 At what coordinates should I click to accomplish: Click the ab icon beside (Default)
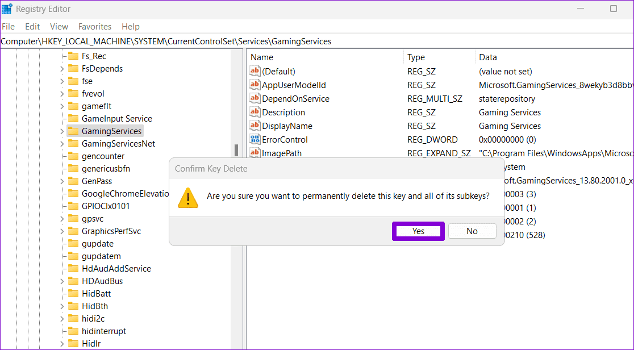(254, 71)
